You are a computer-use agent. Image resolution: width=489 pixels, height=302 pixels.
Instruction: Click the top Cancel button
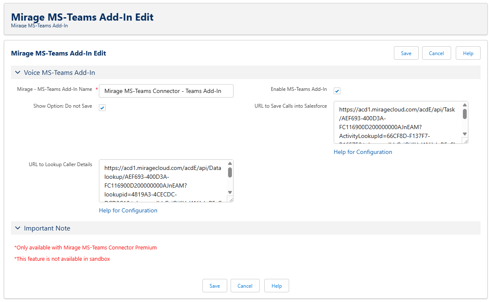(x=436, y=53)
